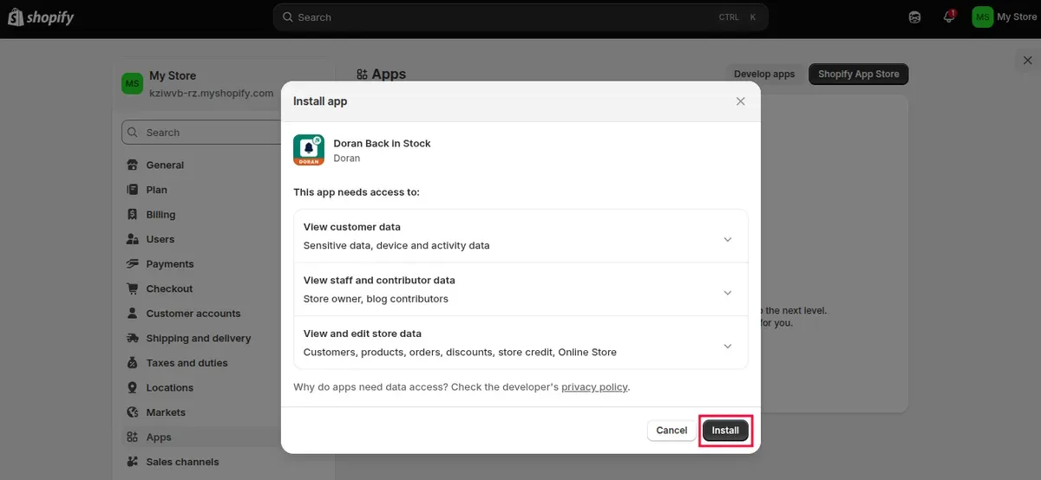Close the settings page with X
Screen dimensions: 1041x480
[x=1028, y=61]
